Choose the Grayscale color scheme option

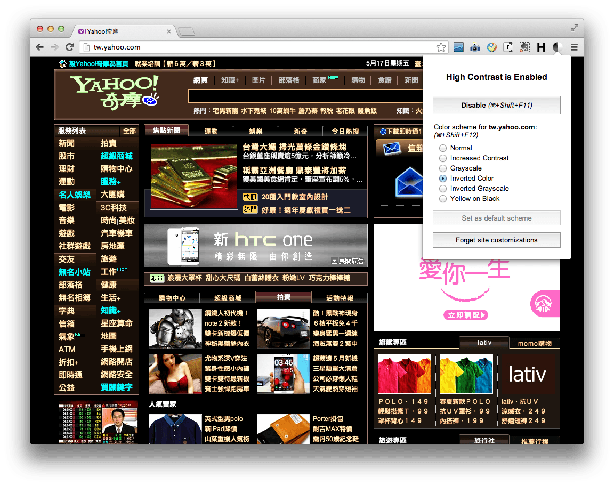click(x=443, y=168)
